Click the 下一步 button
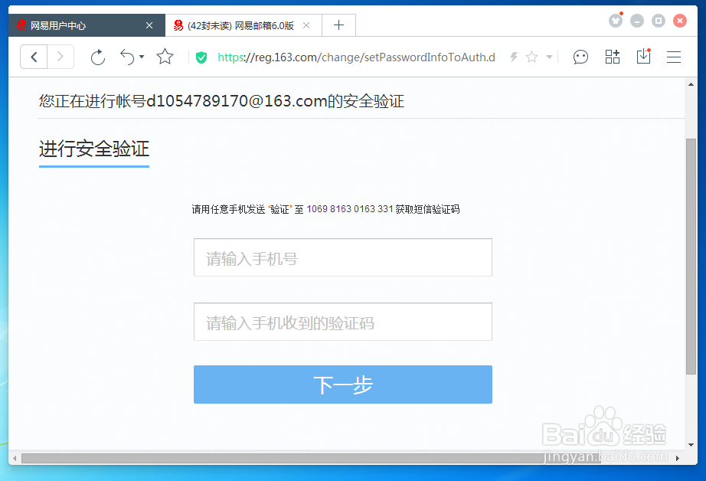This screenshot has width=706, height=481. 342,384
